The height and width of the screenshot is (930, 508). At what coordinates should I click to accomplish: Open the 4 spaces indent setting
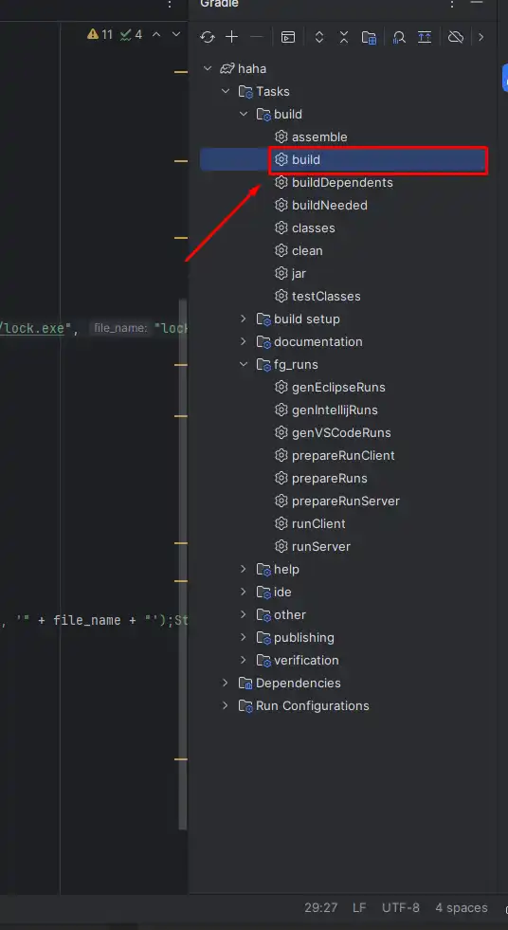462,908
